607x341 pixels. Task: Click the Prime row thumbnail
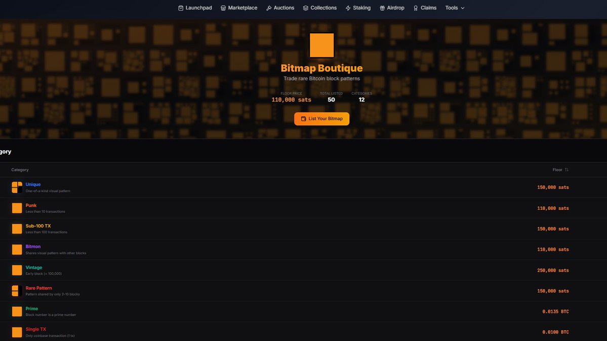coord(17,312)
